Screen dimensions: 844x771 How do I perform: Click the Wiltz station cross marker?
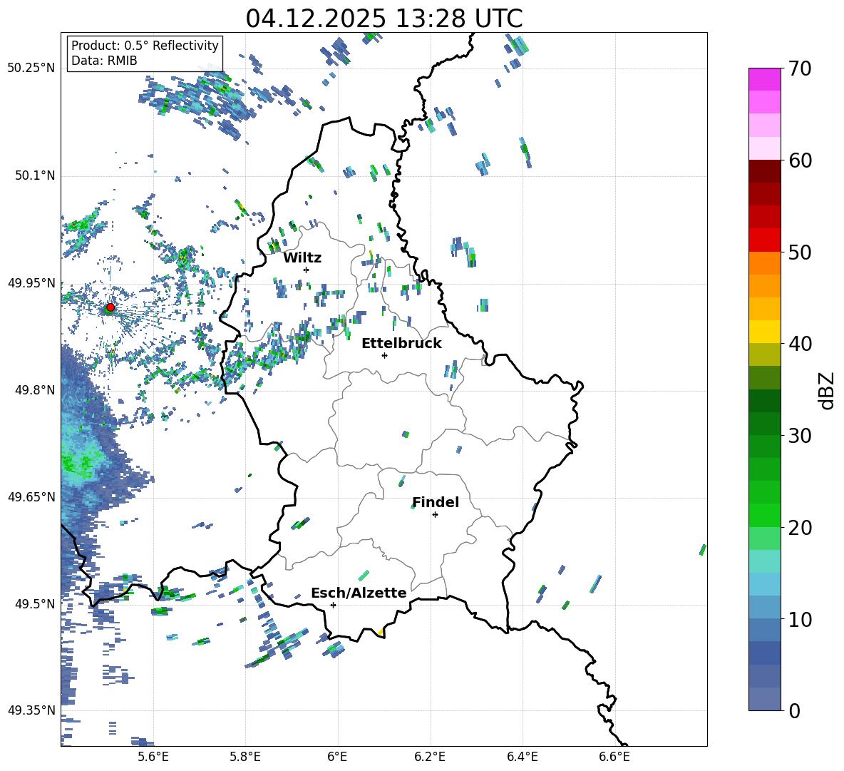pos(306,270)
